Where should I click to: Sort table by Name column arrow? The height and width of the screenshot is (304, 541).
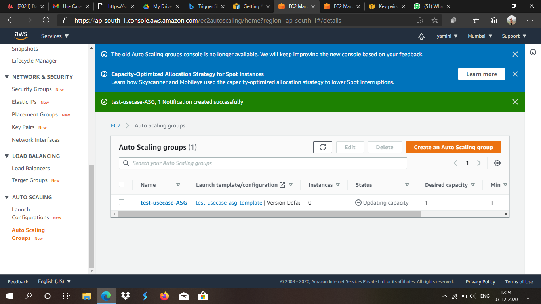point(178,185)
